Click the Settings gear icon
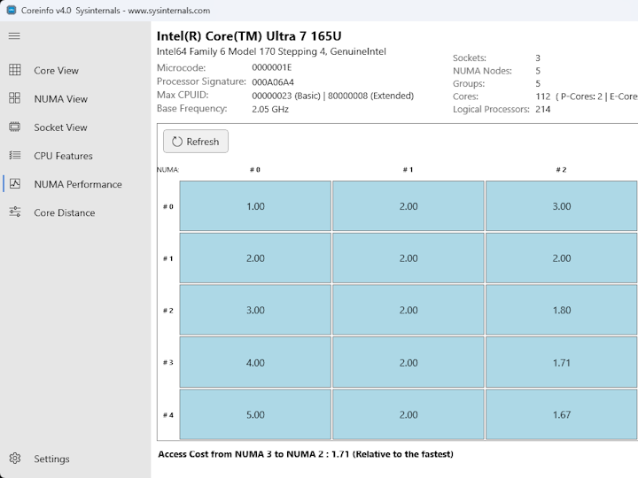638x478 pixels. 15,459
